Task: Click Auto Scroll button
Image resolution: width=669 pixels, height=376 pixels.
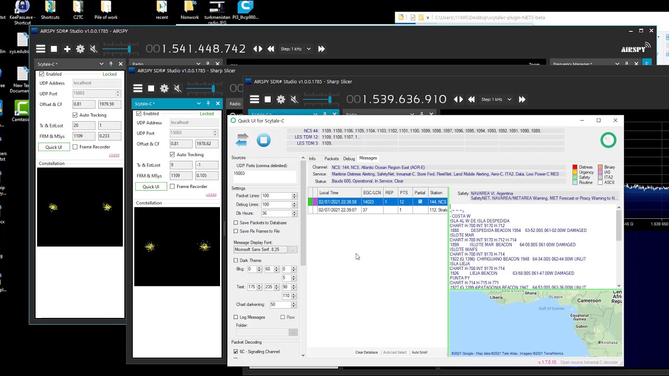Action: pos(419,352)
